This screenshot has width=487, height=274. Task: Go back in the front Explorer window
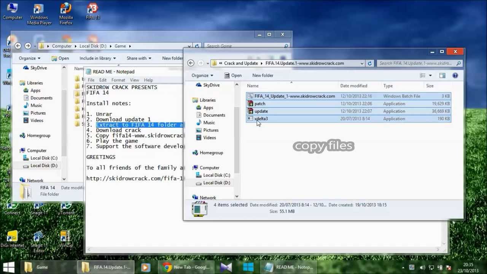tap(191, 63)
